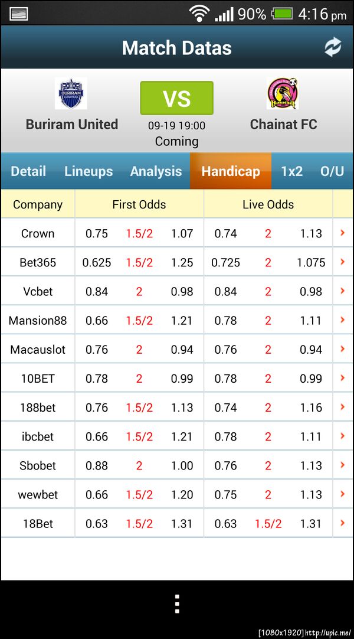
Task: Tap the Vcbet company row
Action: pos(38,291)
